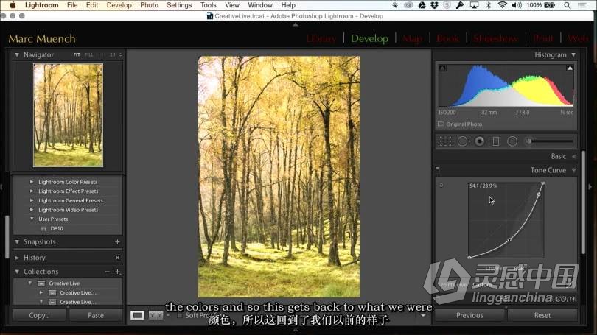The height and width of the screenshot is (335, 597).
Task: Open macOS Spotlight search icon
Action: click(568, 5)
